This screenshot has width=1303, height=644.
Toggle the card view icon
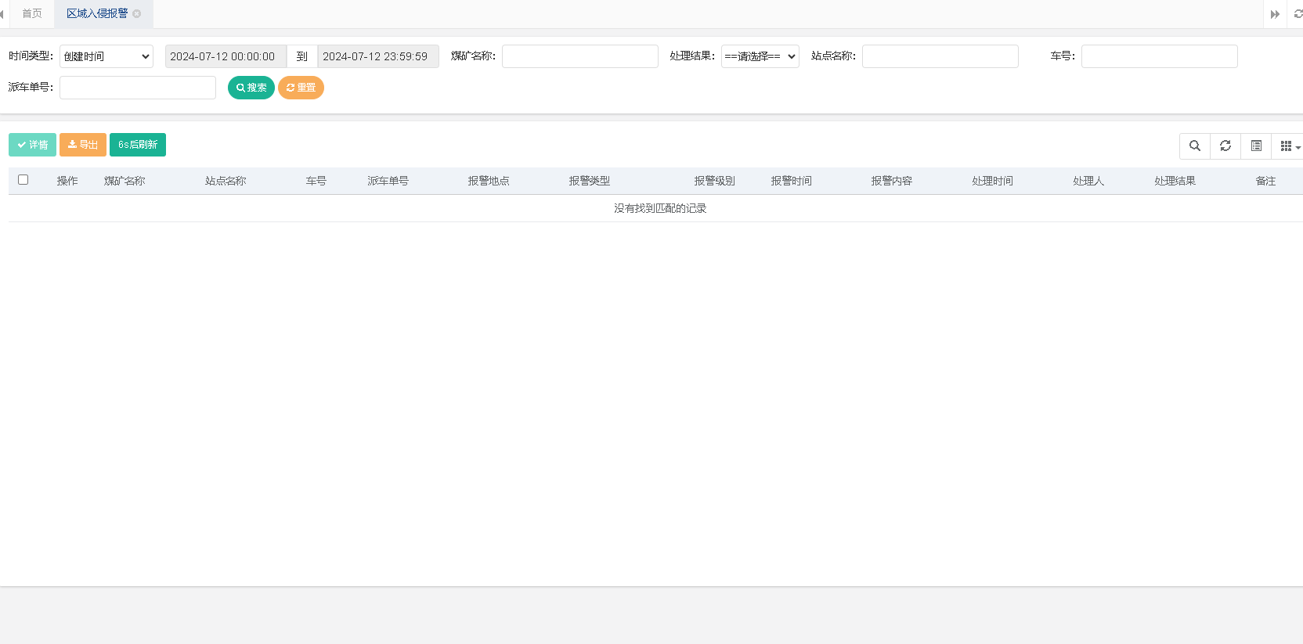click(x=1256, y=146)
